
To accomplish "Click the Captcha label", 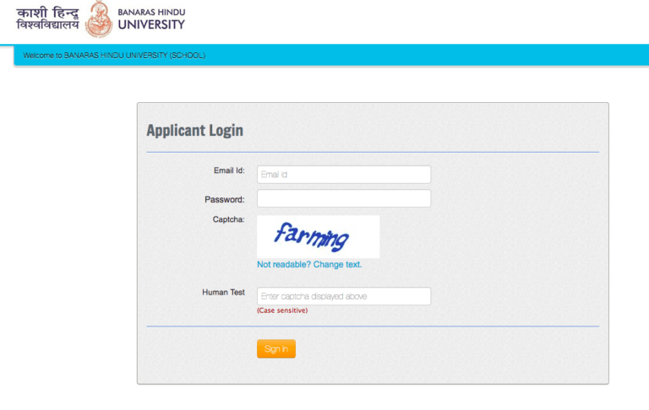I will pos(228,219).
